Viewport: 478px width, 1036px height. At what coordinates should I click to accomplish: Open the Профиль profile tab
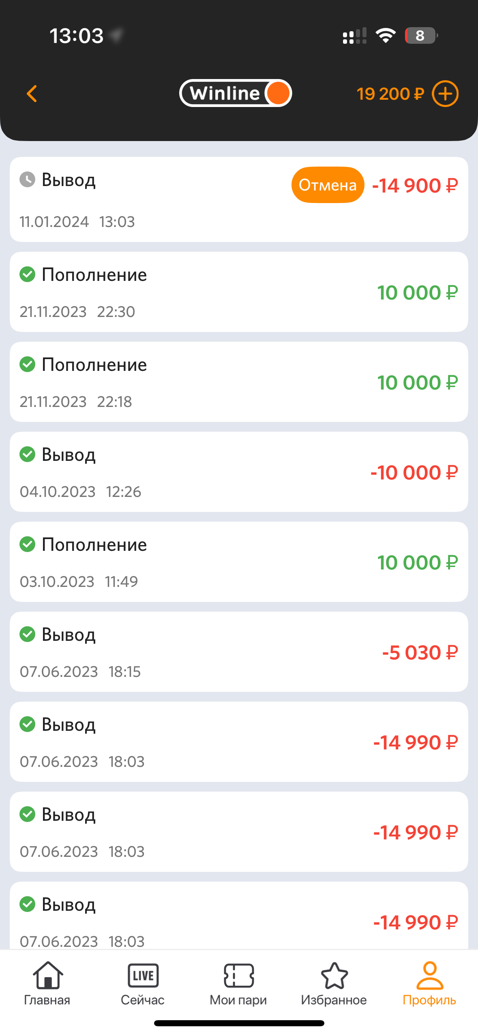[x=429, y=983]
